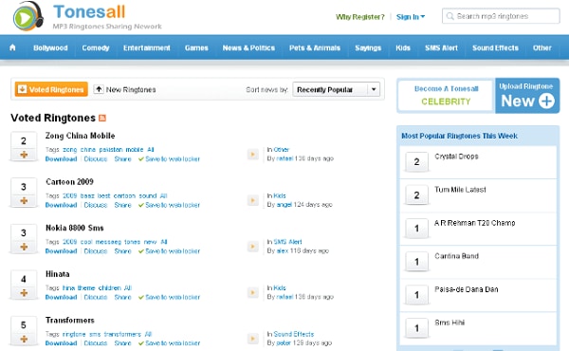Image resolution: width=569 pixels, height=351 pixels.
Task: Open the Pets & Animals category
Action: [x=315, y=48]
